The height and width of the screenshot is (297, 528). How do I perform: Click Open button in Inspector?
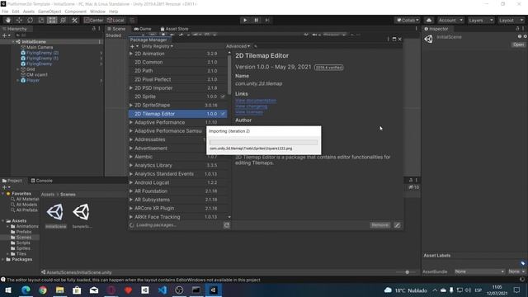pyautogui.click(x=518, y=45)
